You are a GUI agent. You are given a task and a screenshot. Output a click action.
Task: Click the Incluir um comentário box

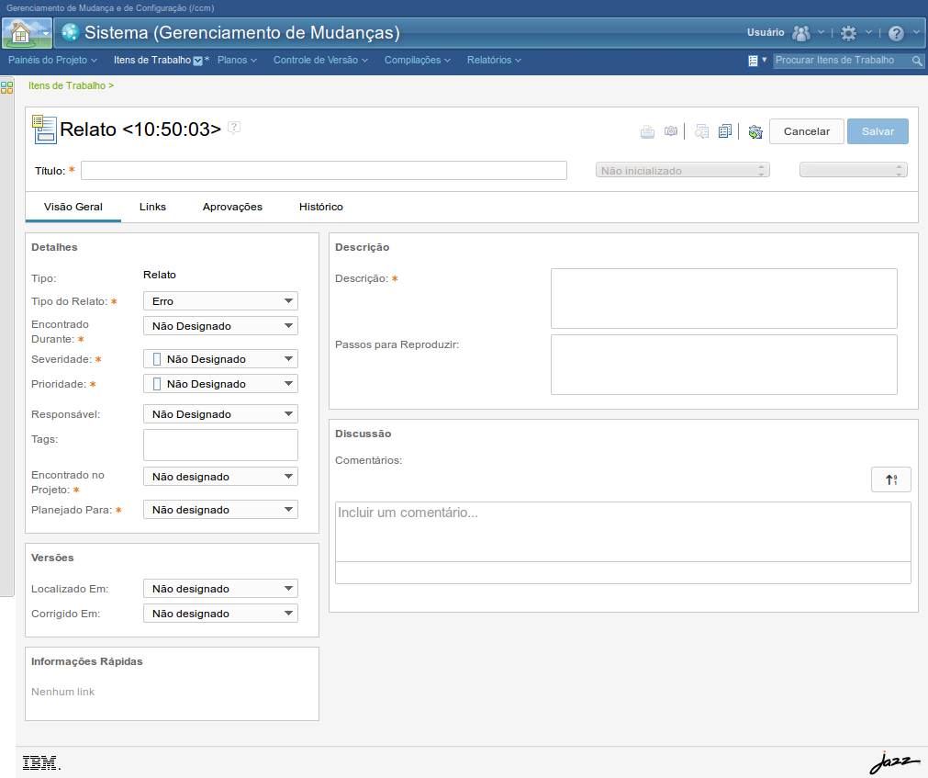(x=622, y=532)
